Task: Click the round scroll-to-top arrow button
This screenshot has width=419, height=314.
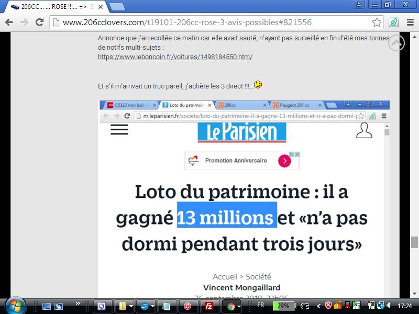Action: coord(396,43)
